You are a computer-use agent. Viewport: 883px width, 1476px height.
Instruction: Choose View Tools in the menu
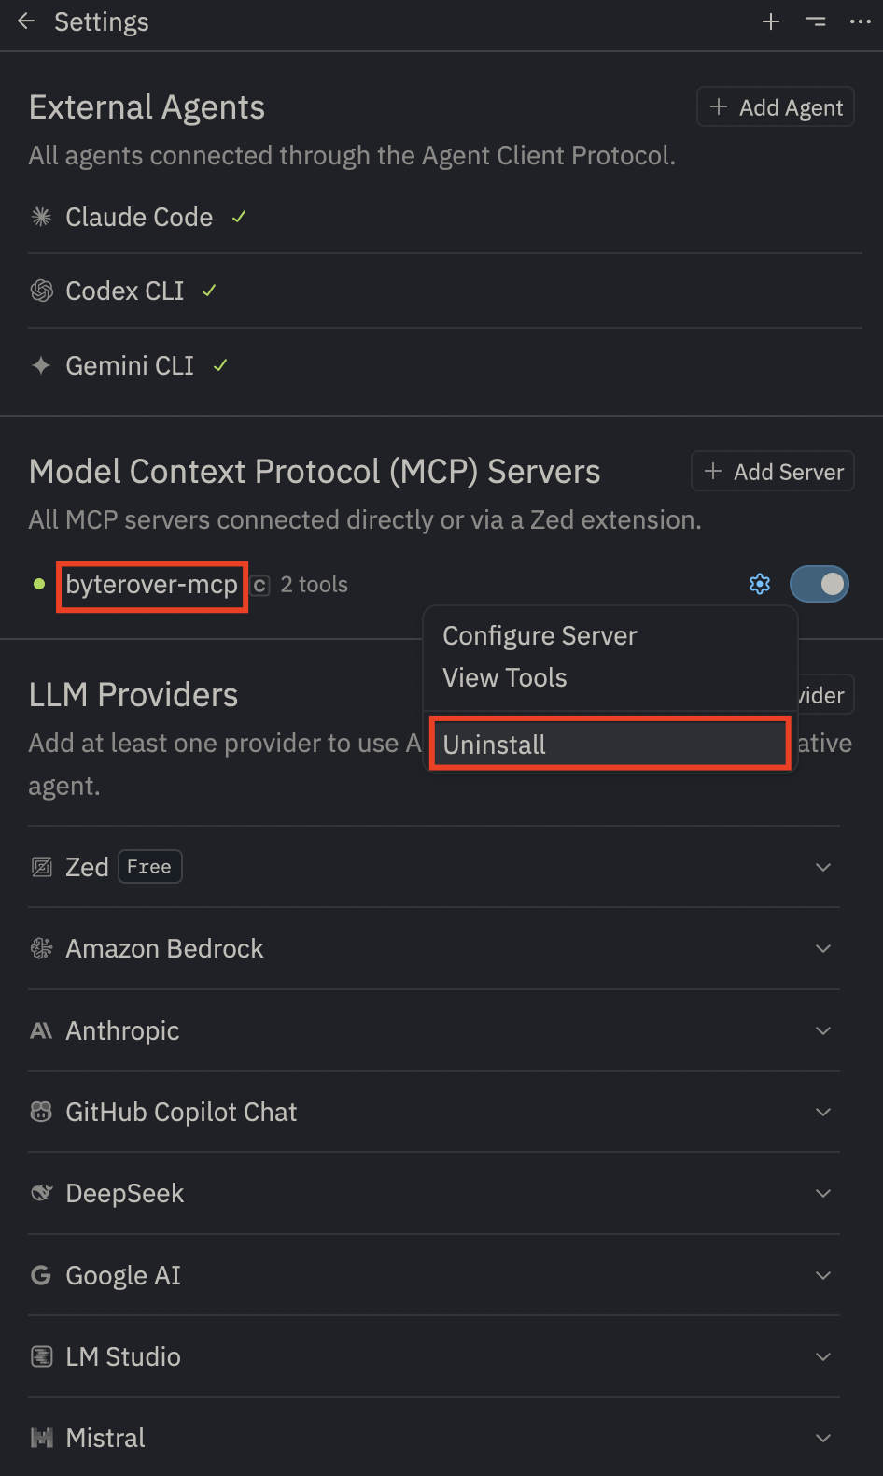point(504,677)
